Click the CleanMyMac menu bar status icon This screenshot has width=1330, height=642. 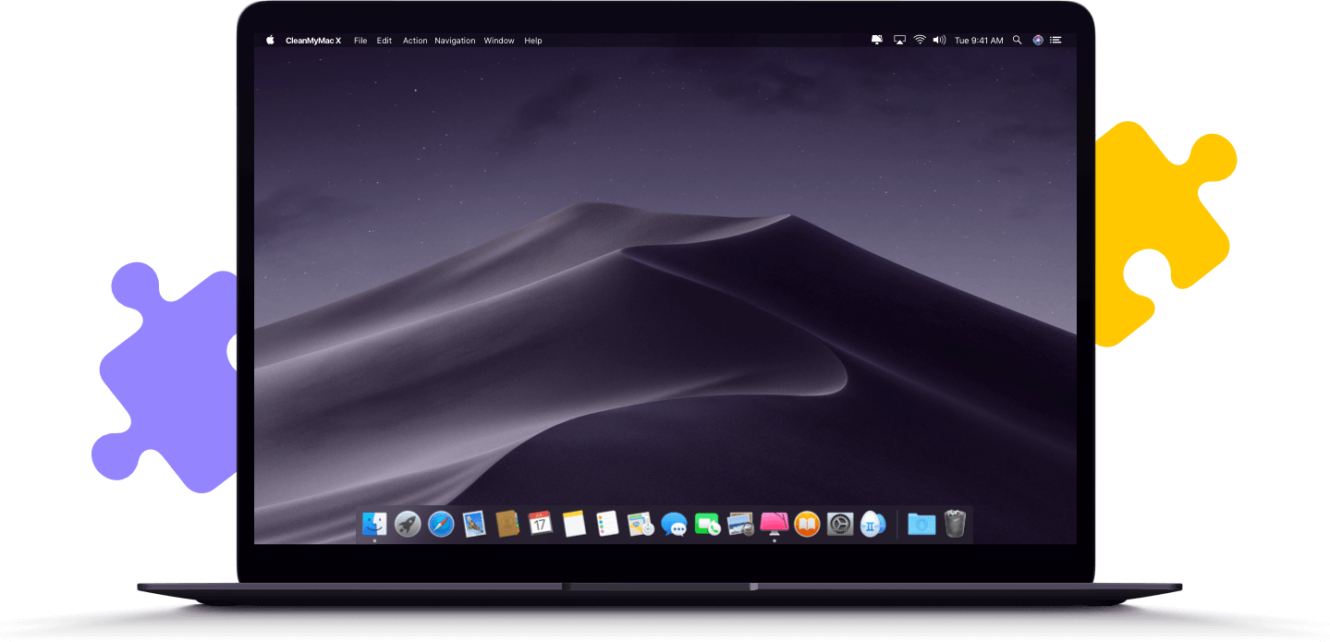[x=877, y=41]
